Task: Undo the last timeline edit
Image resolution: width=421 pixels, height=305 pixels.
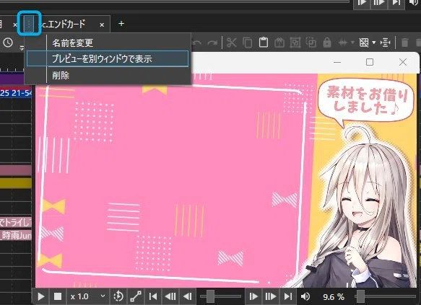Action: point(197,43)
